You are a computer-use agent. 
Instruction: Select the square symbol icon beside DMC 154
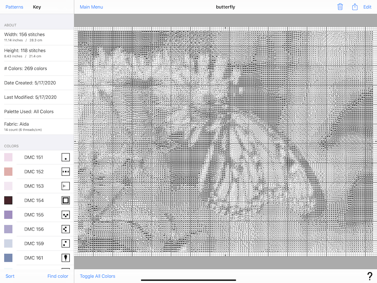pos(66,200)
